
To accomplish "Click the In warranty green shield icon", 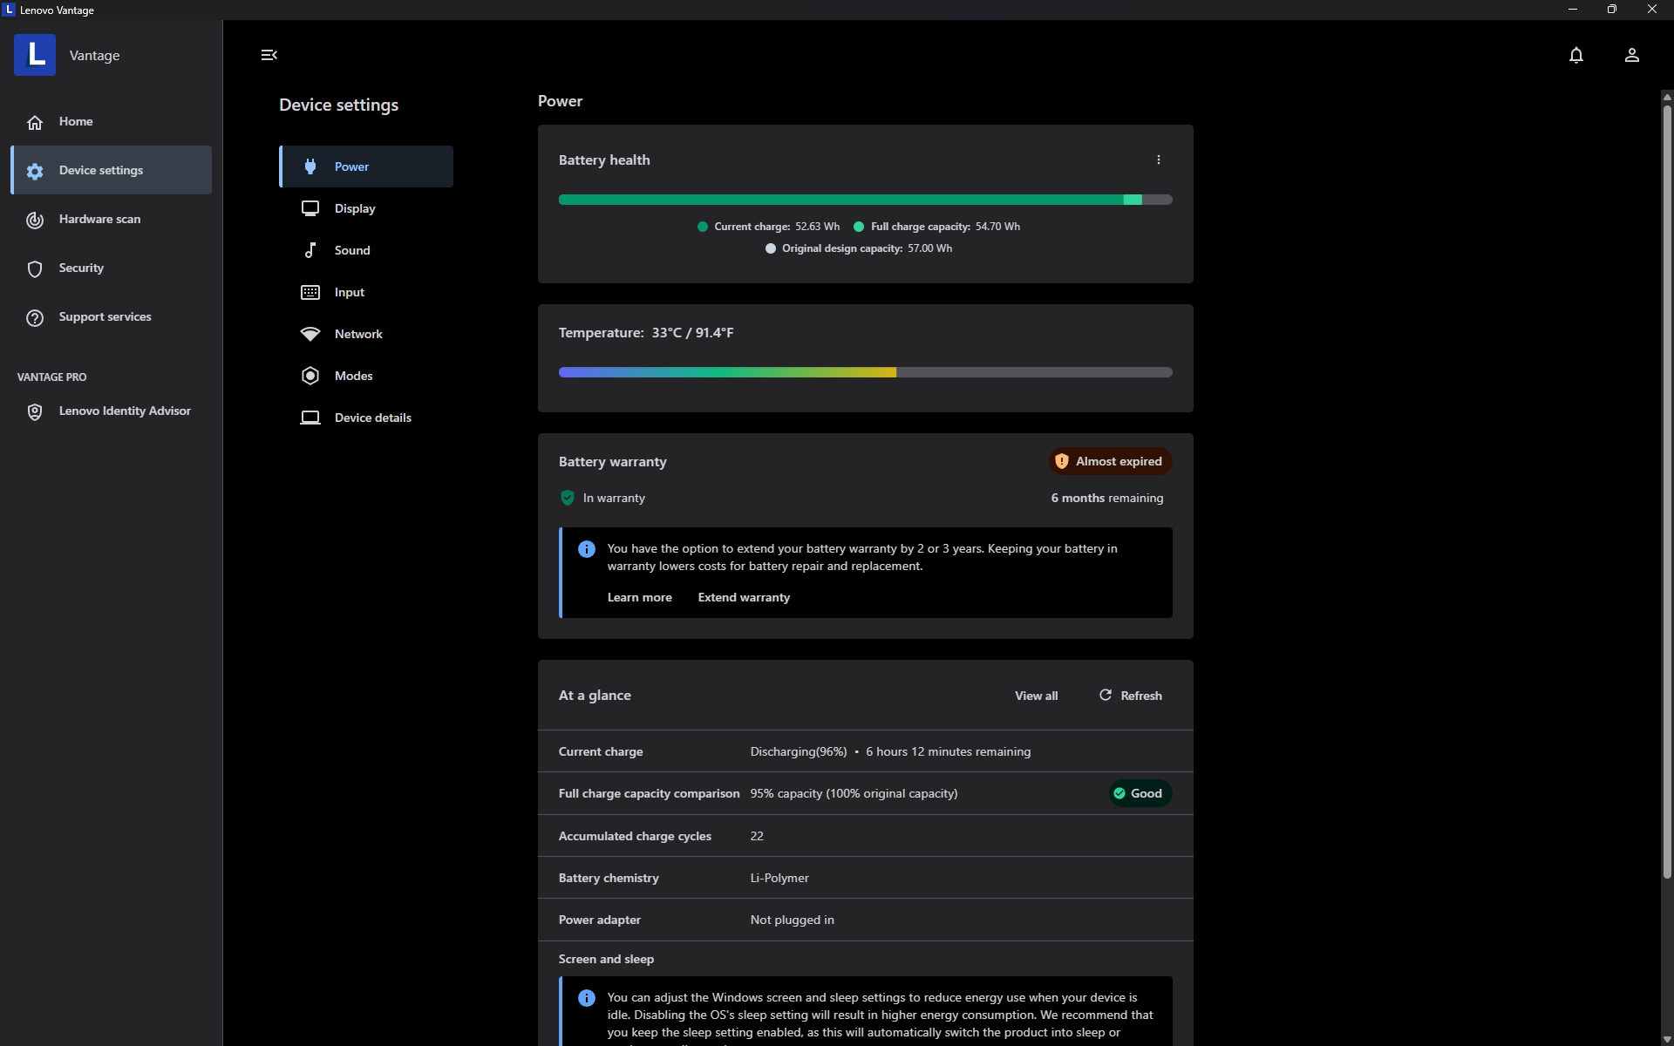I will (x=568, y=498).
